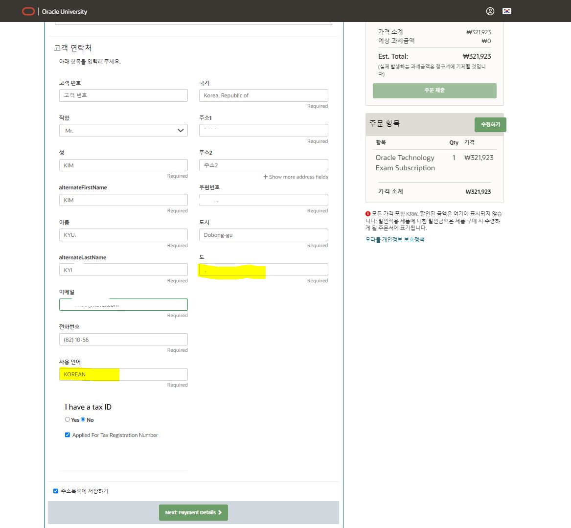Focus the alternateFirstName input field
This screenshot has height=528, width=571.
123,200
